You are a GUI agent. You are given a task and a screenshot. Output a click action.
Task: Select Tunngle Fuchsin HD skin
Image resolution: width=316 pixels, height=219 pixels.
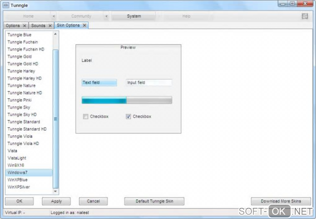(x=29, y=49)
